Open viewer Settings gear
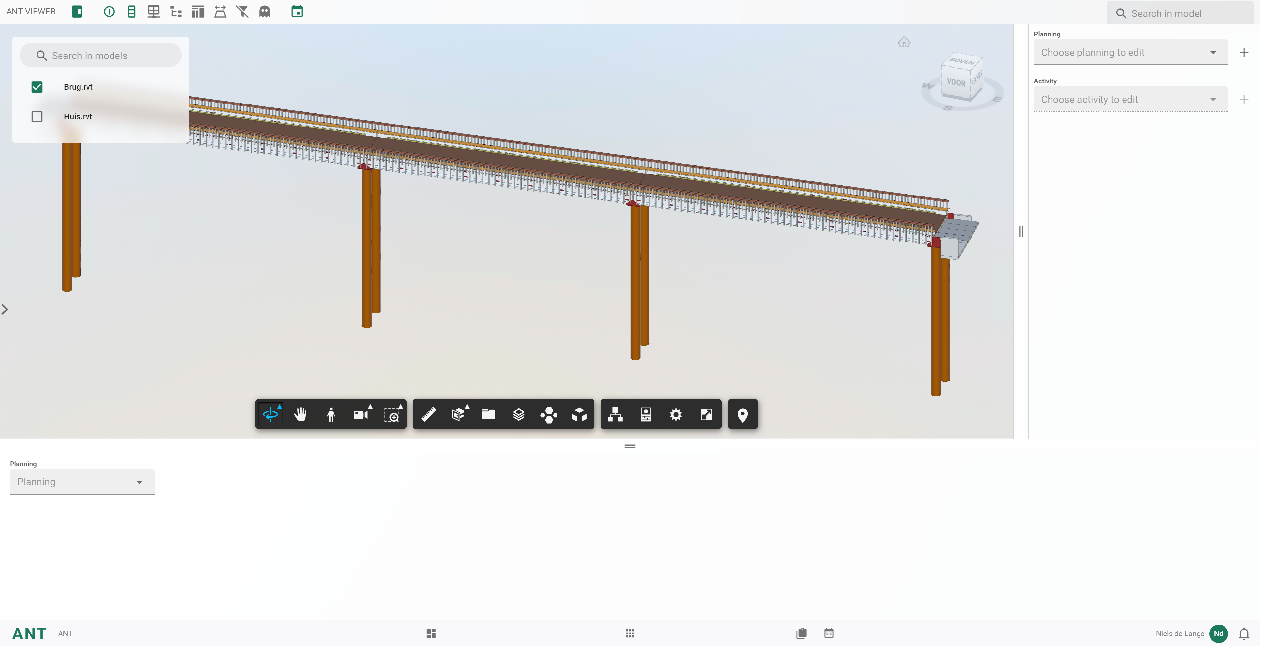Screen dimensions: 1262x646 pyautogui.click(x=676, y=415)
